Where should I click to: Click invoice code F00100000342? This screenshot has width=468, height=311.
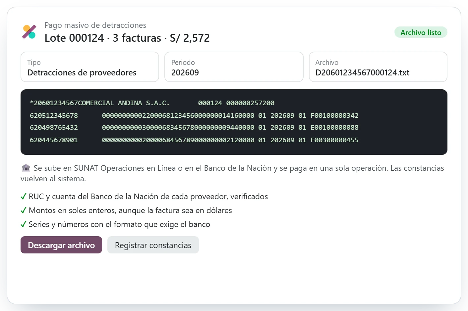click(334, 115)
